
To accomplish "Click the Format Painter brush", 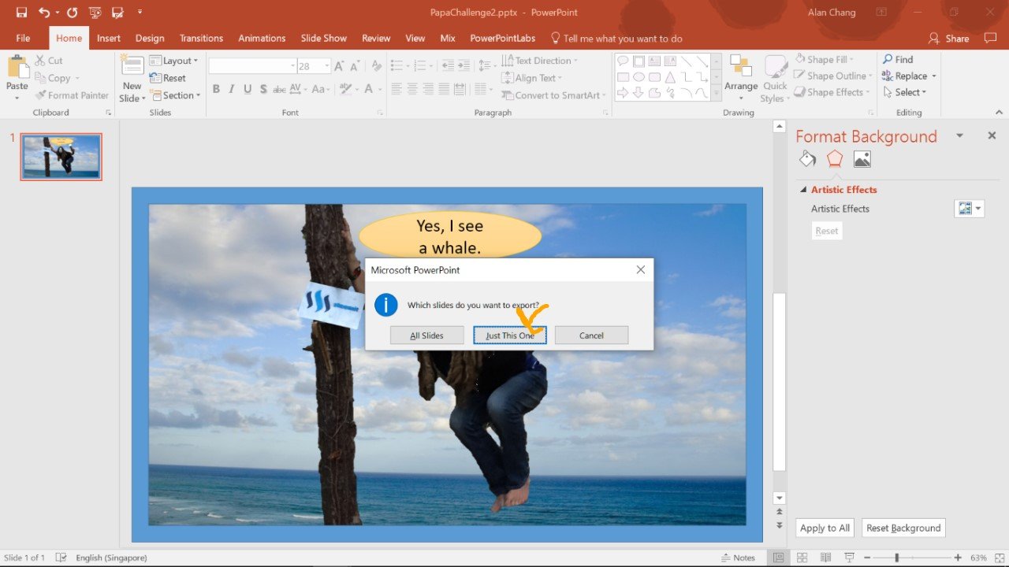I will click(x=72, y=95).
